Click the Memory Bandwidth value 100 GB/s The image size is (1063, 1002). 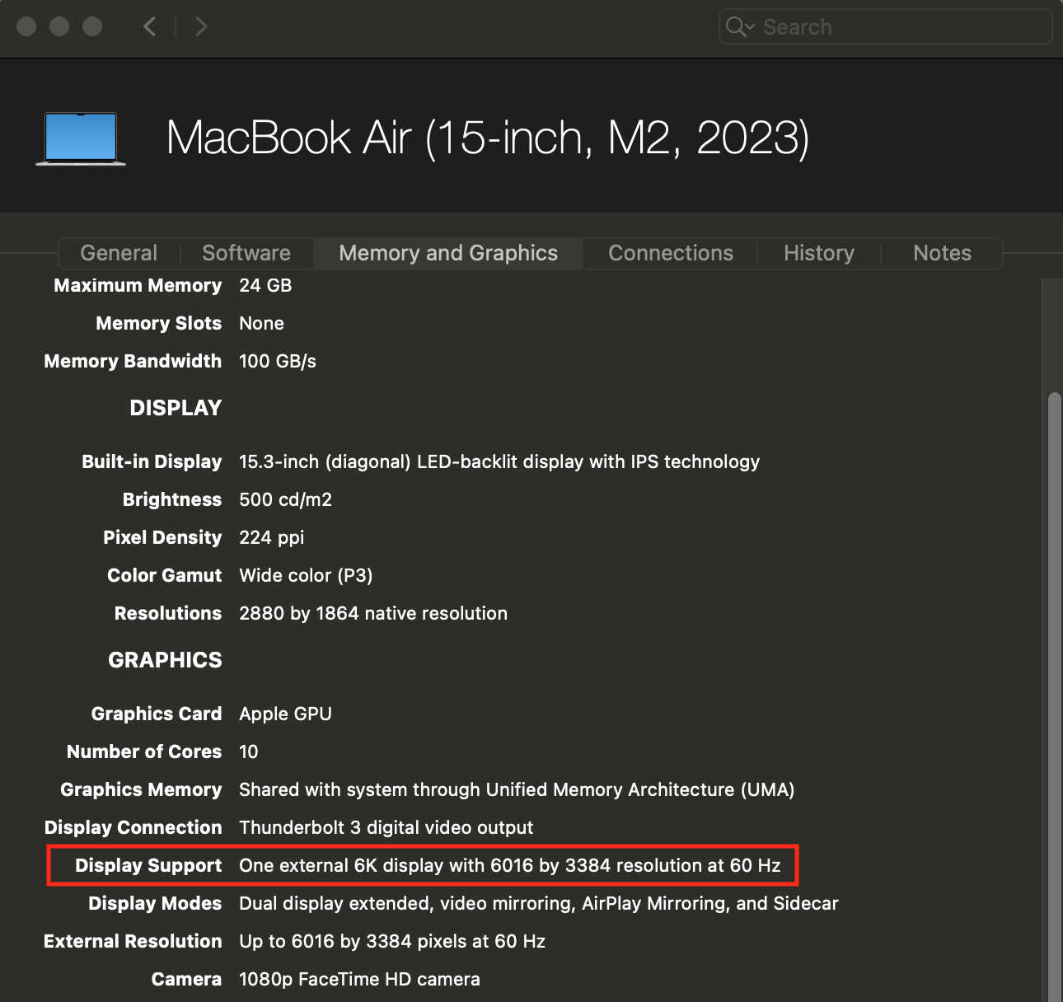coord(278,361)
